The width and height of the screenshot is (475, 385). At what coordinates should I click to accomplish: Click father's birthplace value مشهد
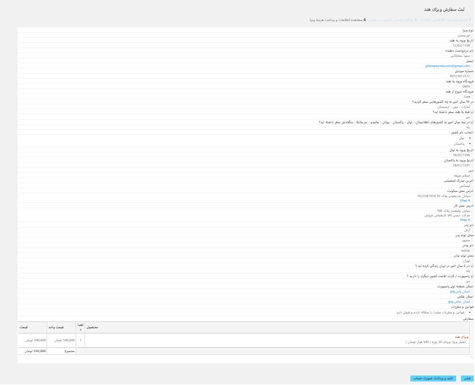466,240
